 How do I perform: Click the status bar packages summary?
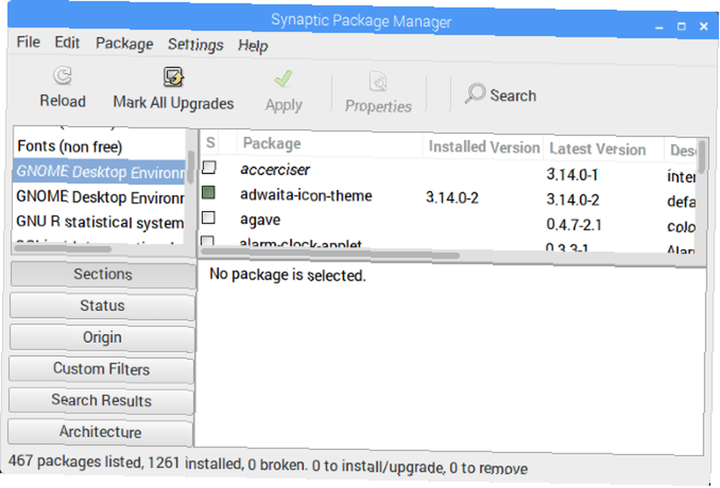[268, 464]
